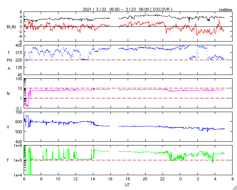Click the '1e+4' temperature tick label

[18, 175]
